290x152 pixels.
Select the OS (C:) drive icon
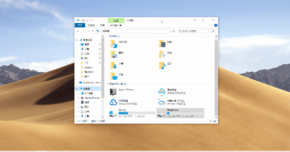pos(113,113)
